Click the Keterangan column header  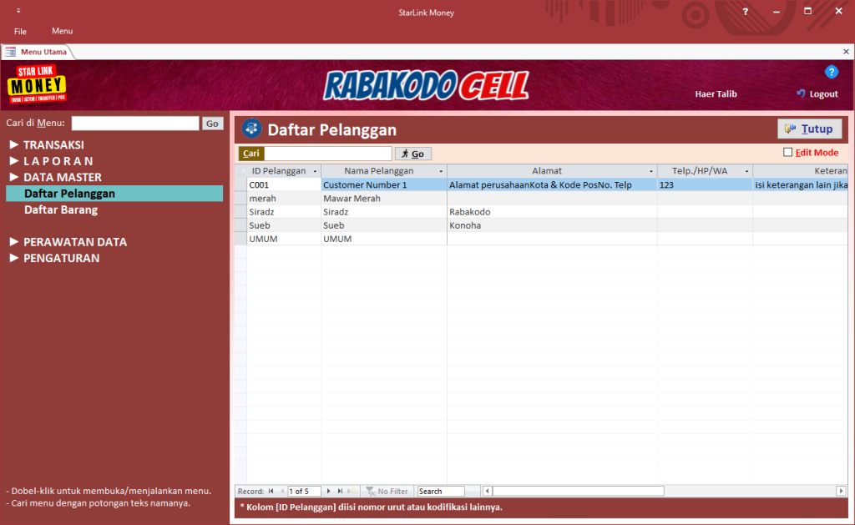pos(801,171)
